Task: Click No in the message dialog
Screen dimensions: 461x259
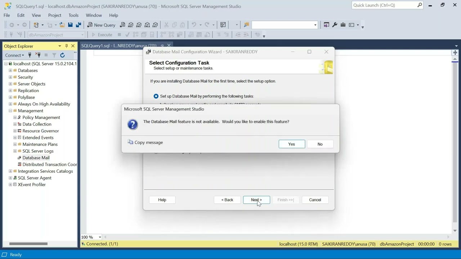Action: (x=320, y=144)
